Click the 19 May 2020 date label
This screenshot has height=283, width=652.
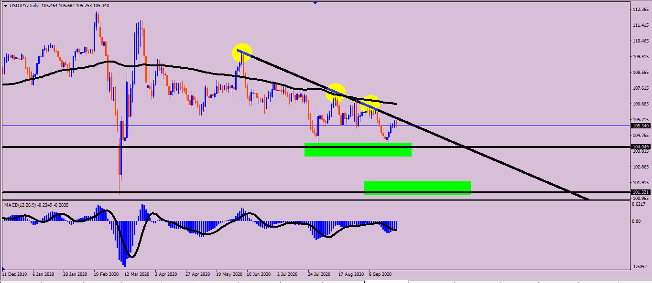(229, 275)
